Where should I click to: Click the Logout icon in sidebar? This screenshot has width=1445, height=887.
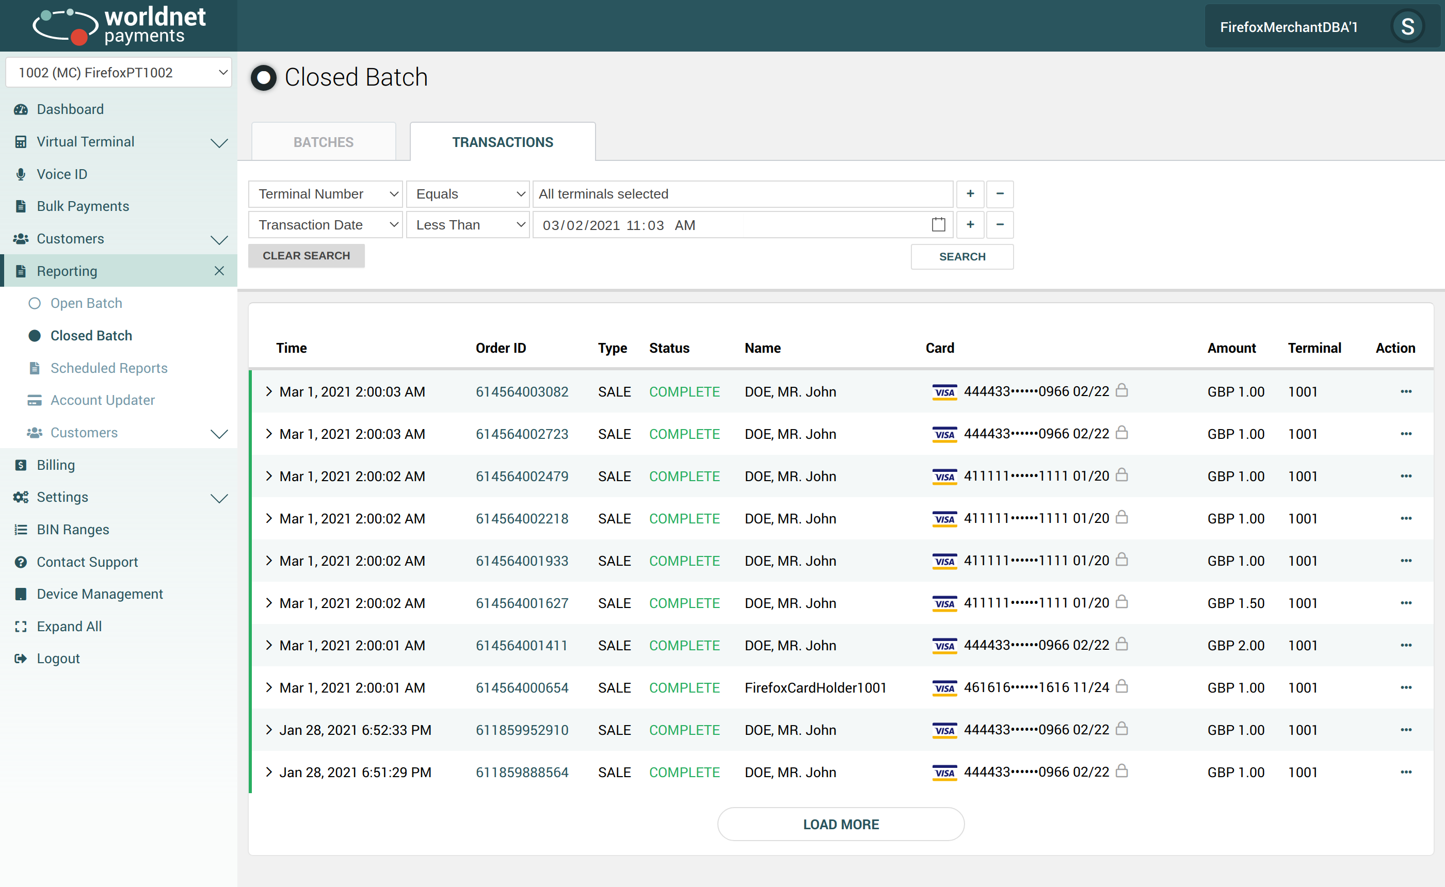pos(21,658)
